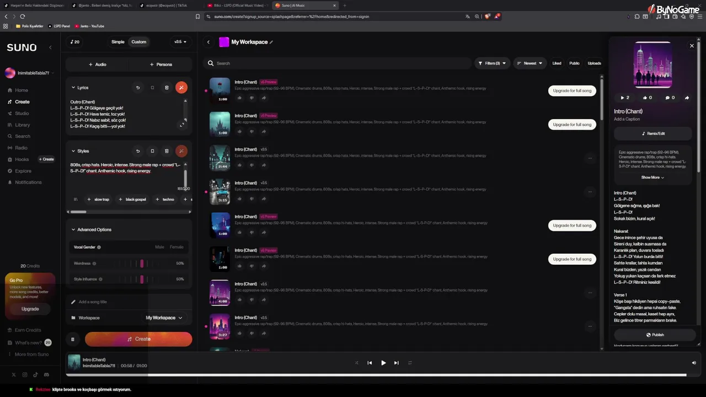The width and height of the screenshot is (706, 397).
Task: Close the song details panel
Action: [692, 46]
